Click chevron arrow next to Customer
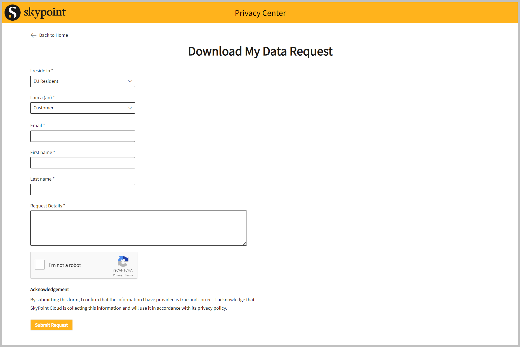This screenshot has width=520, height=347. 130,108
